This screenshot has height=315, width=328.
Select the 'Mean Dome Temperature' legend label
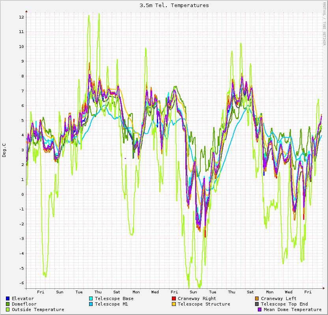pyautogui.click(x=293, y=309)
